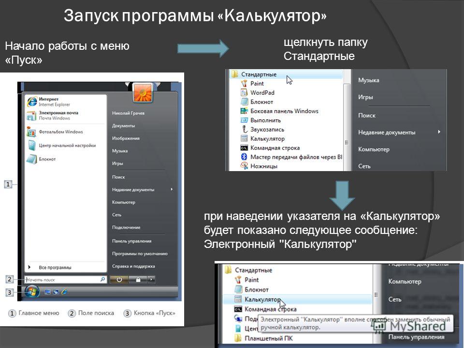Click Компьютер beside the Стандартные list screenshot

374,149
